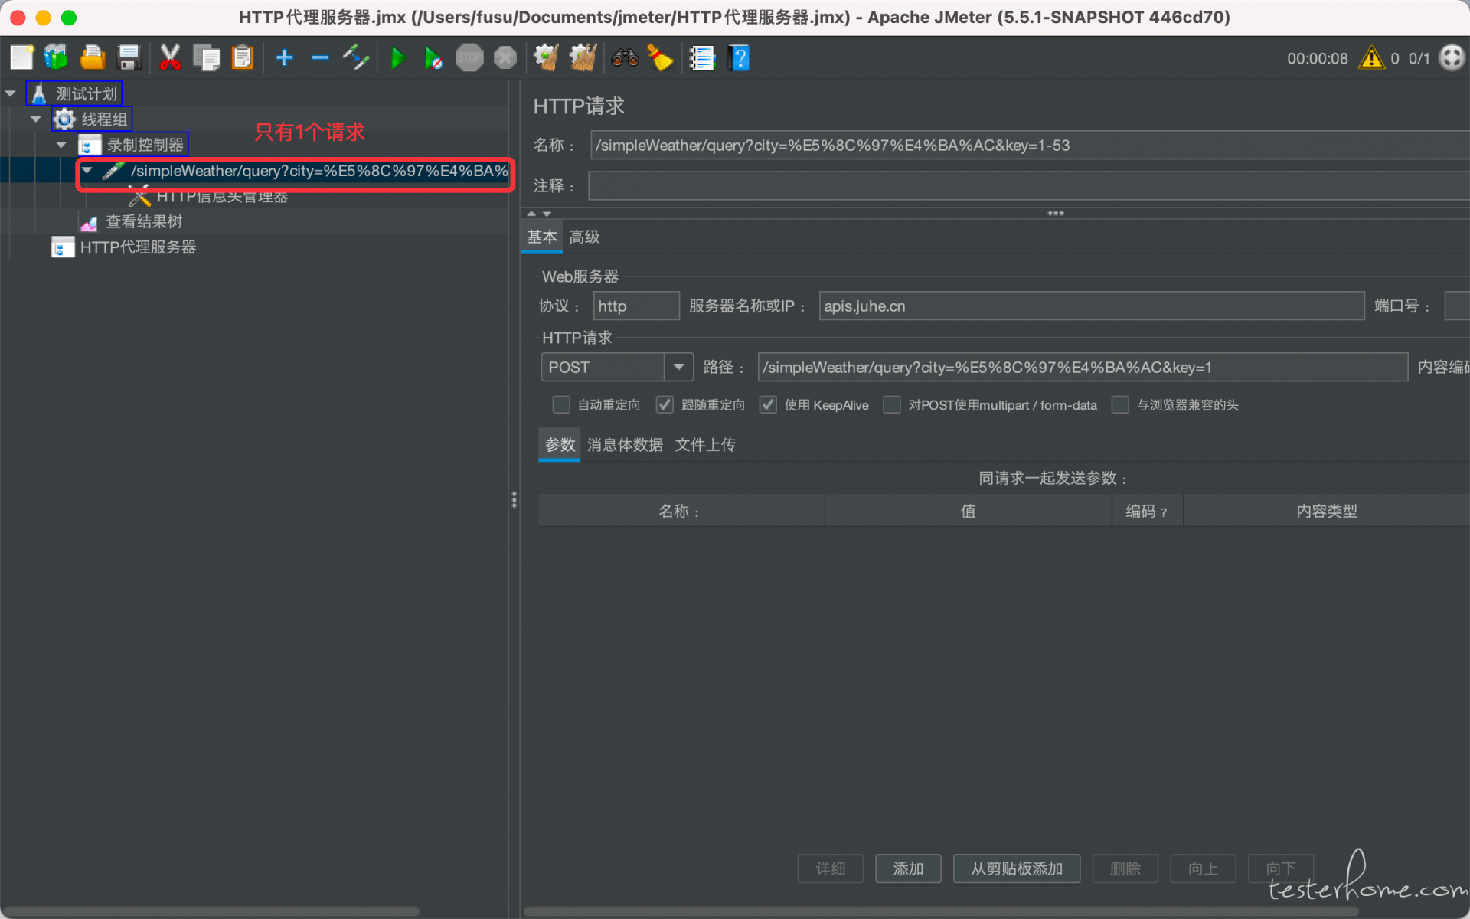Click the 添加 button

tap(908, 868)
